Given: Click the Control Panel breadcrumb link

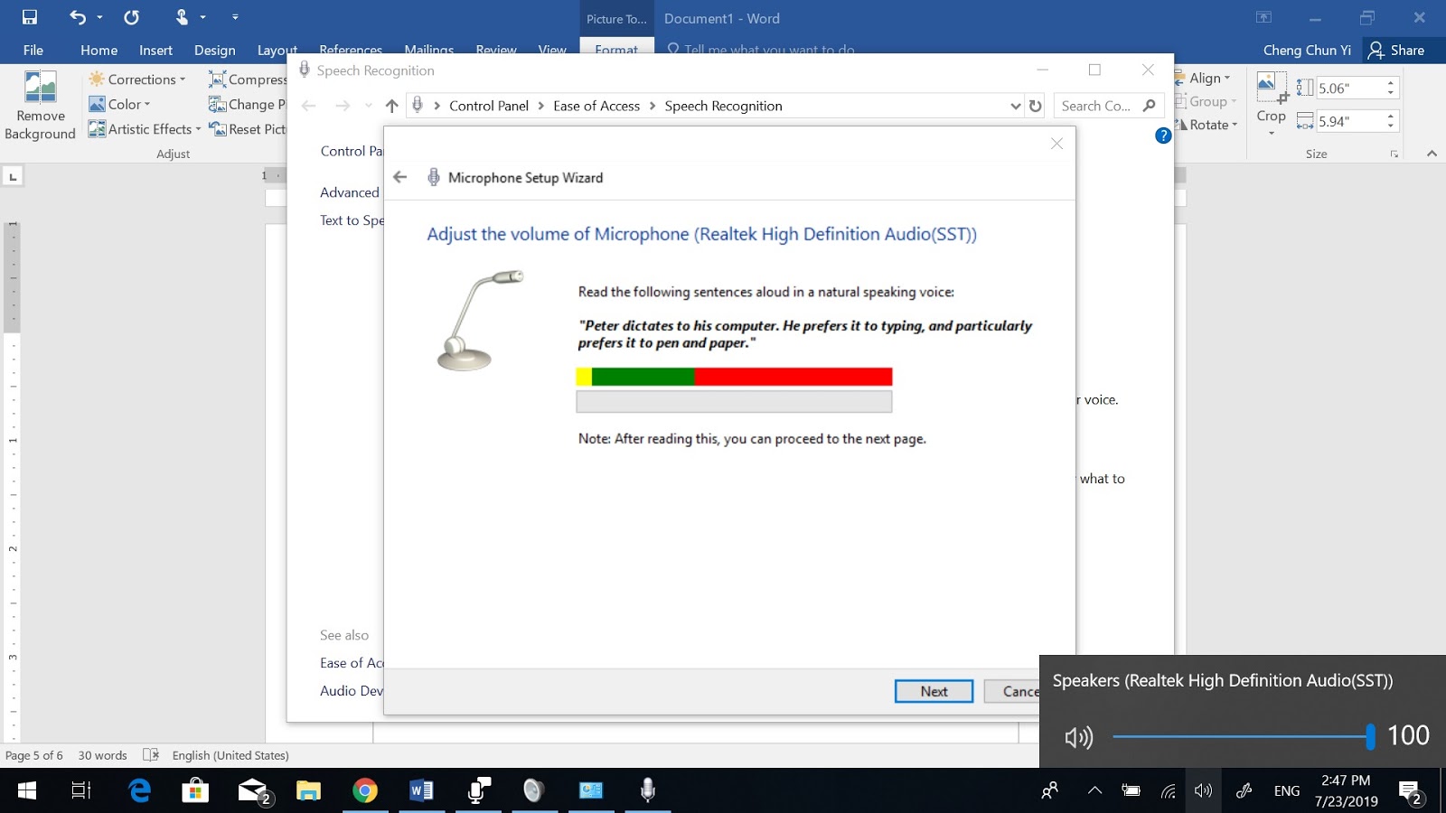Looking at the screenshot, I should [489, 106].
